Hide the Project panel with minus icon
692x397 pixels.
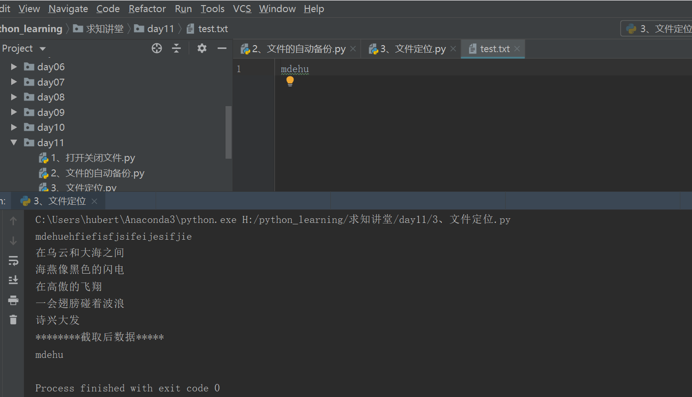[222, 48]
